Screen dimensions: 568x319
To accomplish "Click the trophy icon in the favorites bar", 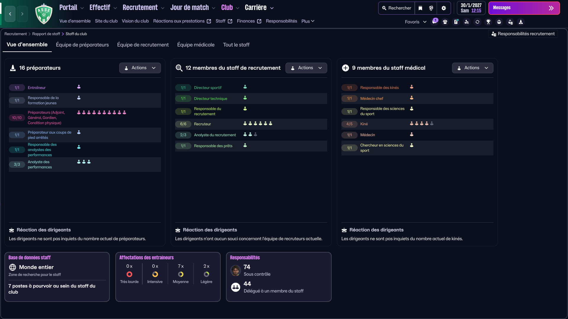I will (x=488, y=22).
